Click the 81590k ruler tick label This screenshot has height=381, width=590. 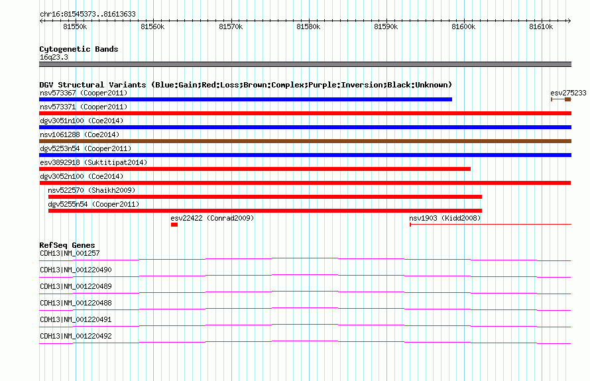coord(386,27)
